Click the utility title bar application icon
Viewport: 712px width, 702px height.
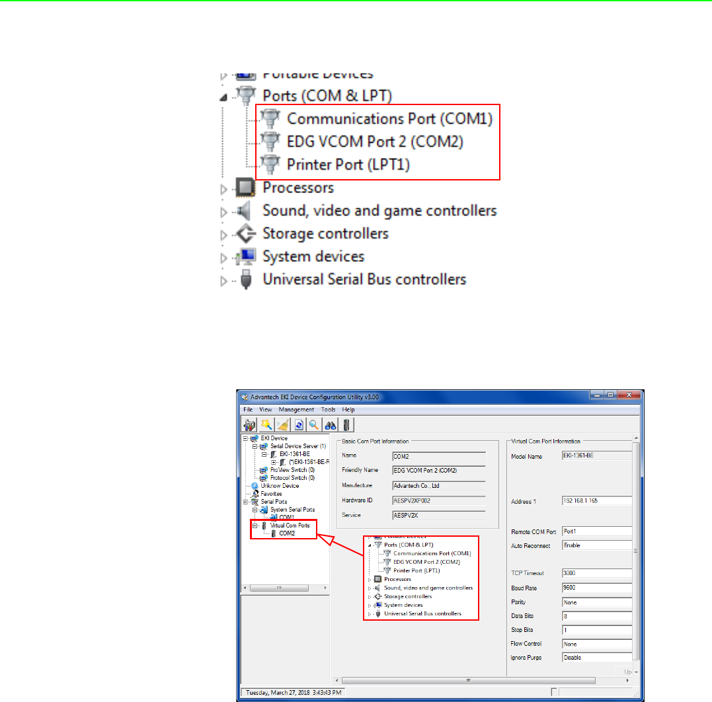click(245, 397)
